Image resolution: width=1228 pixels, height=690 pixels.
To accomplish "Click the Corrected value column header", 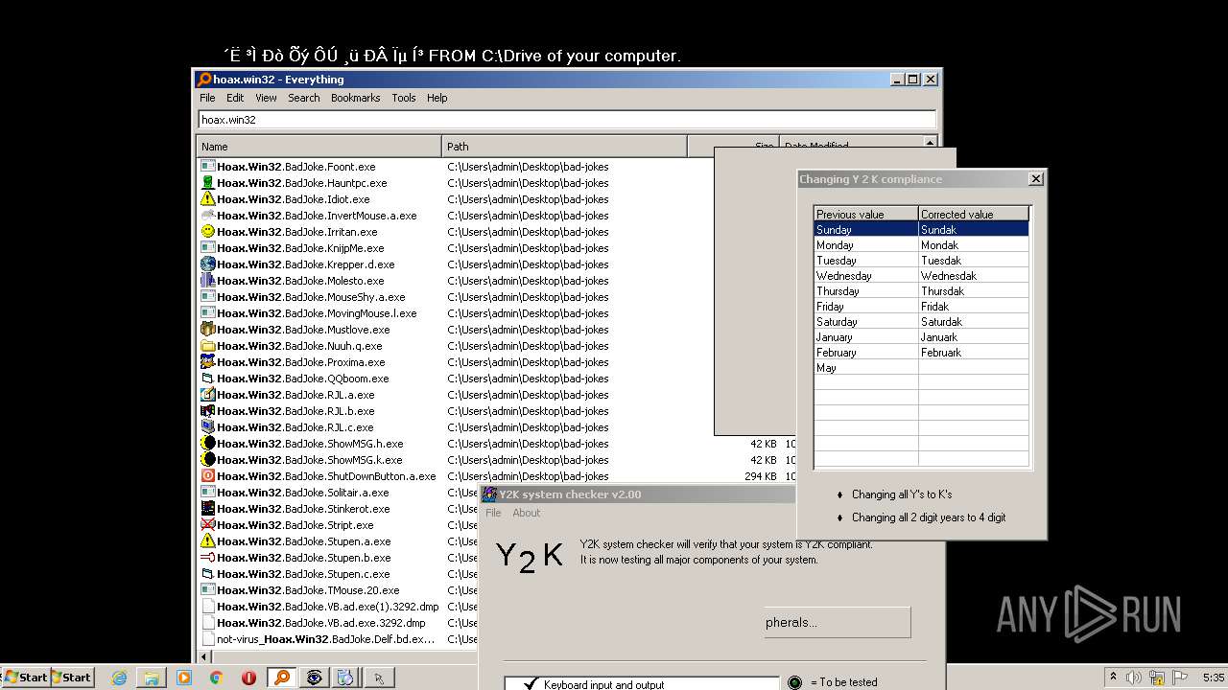I will 974,214.
